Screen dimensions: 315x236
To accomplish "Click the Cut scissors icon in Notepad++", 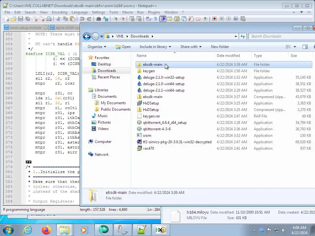I will [58, 19].
